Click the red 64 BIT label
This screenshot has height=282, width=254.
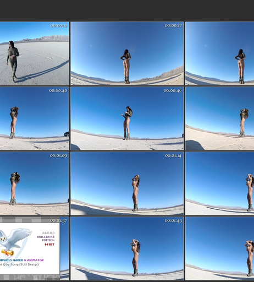49,245
